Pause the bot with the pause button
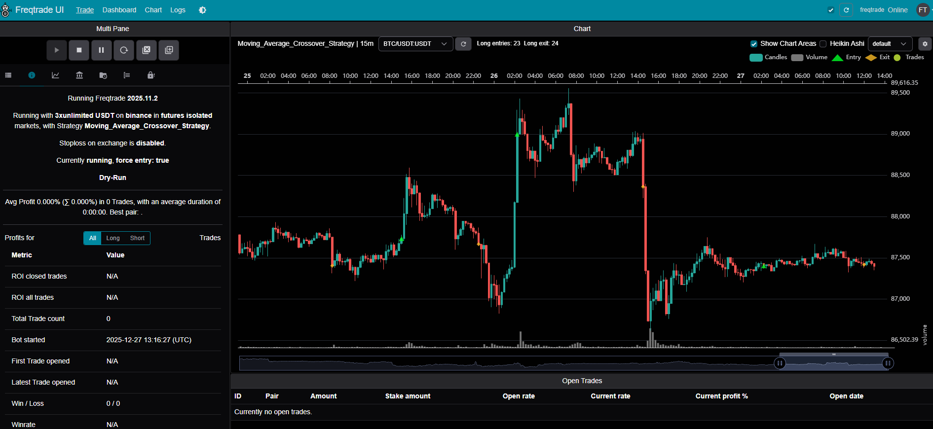This screenshot has height=429, width=933. (101, 50)
